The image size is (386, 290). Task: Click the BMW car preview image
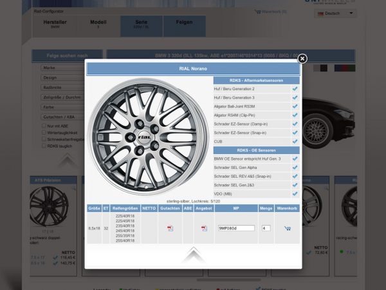coord(329,123)
